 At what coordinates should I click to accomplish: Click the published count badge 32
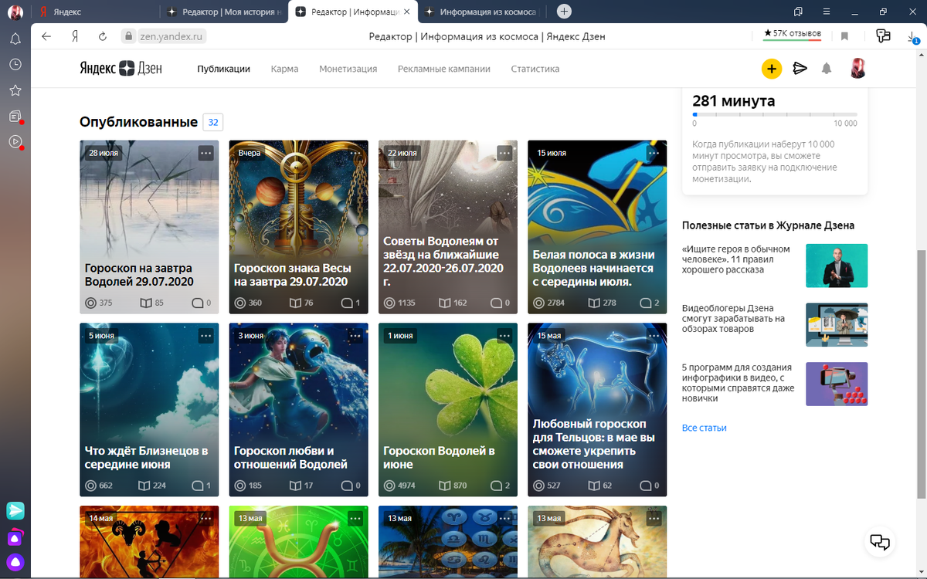pyautogui.click(x=213, y=122)
